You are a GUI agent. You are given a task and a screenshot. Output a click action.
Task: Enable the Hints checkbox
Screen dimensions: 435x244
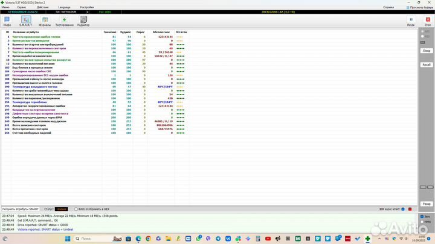[421, 221]
